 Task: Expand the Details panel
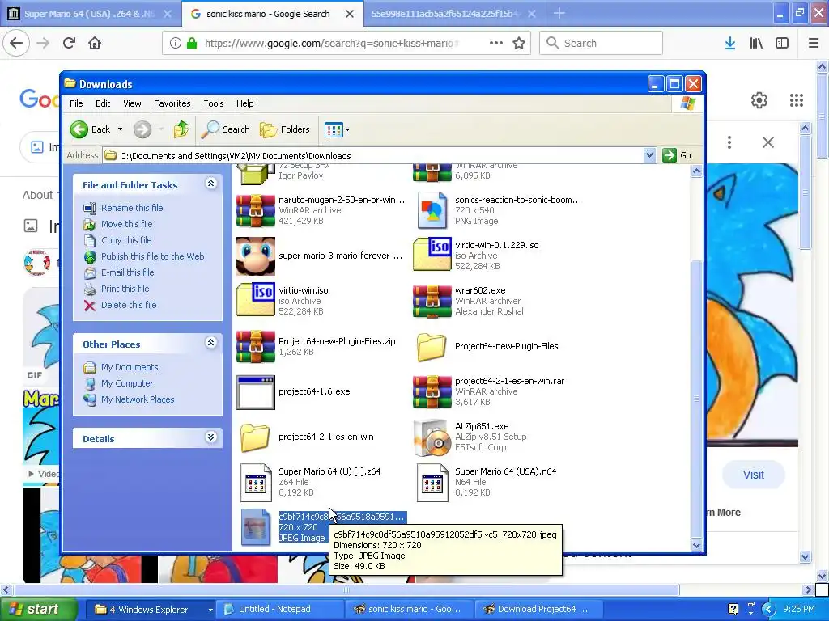[210, 437]
